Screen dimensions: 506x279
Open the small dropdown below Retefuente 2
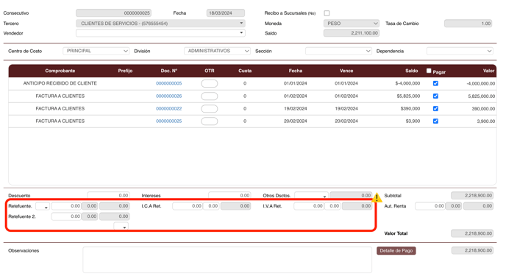tap(121, 226)
